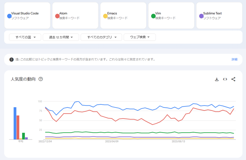The width and height of the screenshot is (246, 160).
Task: Click the 2023/08/13 date axis label
Action: [178, 141]
